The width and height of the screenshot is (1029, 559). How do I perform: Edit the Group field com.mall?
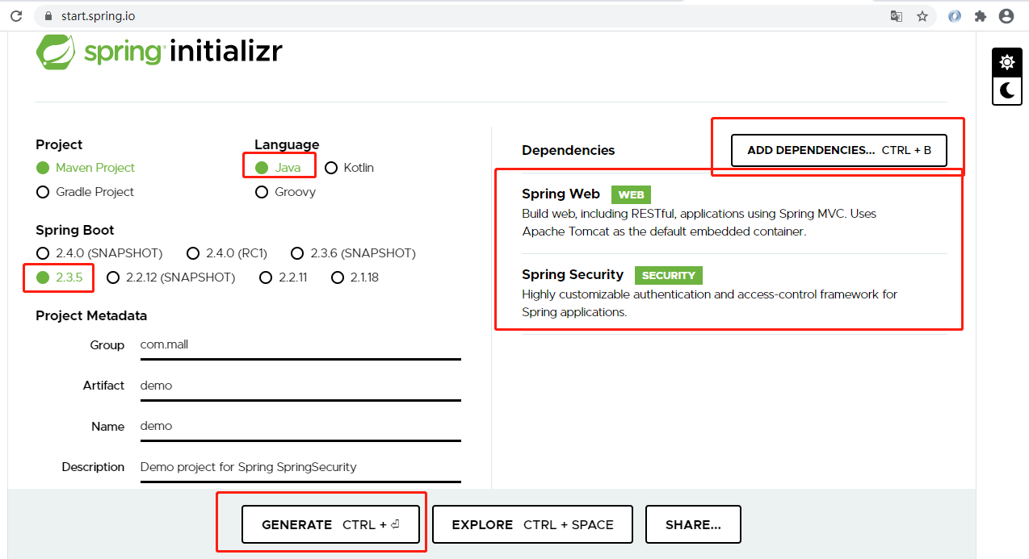[300, 345]
